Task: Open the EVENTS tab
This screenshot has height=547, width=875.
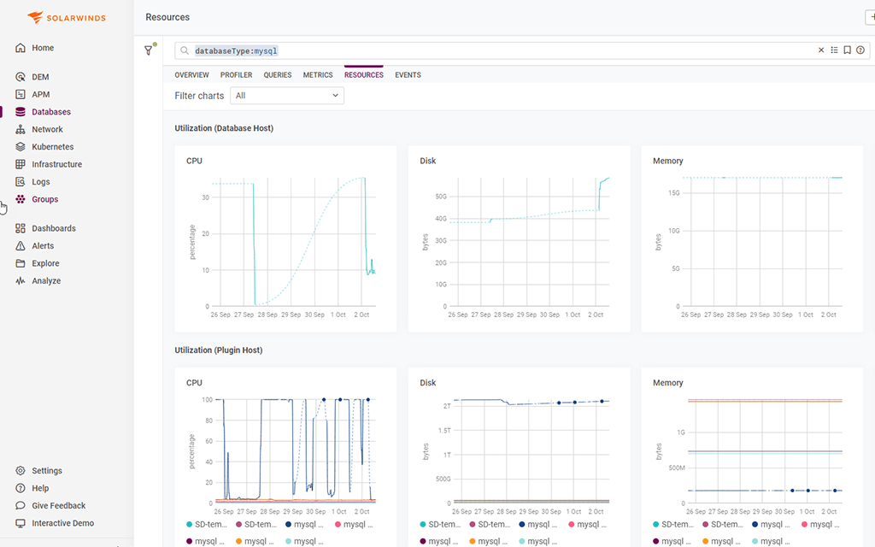Action: click(x=408, y=74)
